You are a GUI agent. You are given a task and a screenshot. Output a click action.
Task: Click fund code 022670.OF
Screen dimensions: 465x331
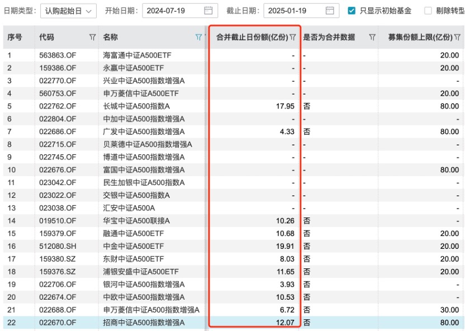(58, 323)
